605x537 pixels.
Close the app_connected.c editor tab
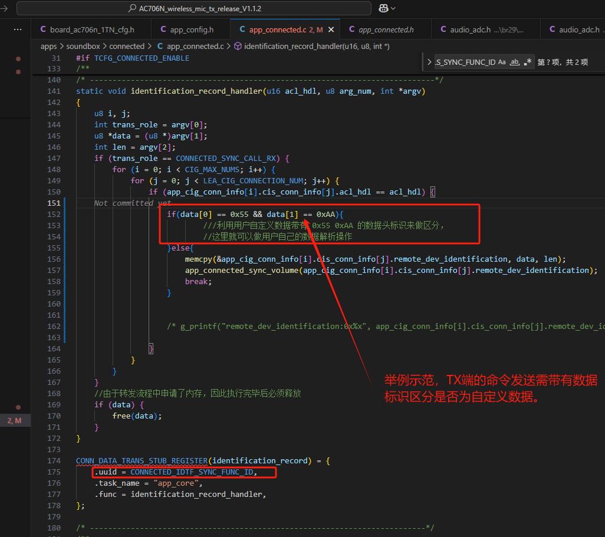point(331,29)
